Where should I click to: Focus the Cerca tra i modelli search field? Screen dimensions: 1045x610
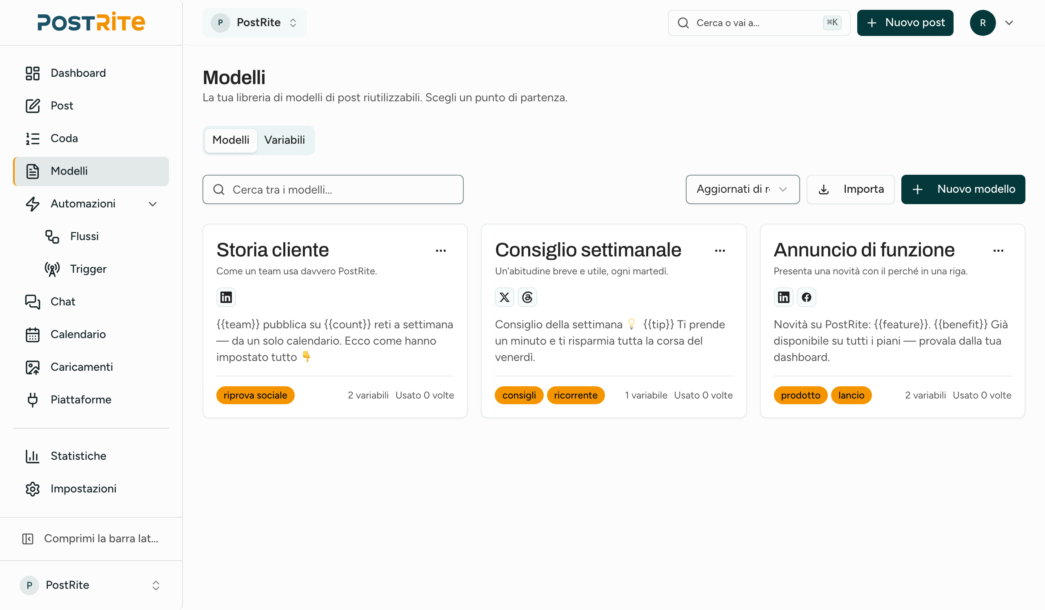[x=333, y=189]
